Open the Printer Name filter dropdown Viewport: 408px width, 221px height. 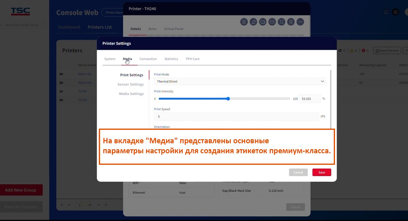(x=113, y=12)
